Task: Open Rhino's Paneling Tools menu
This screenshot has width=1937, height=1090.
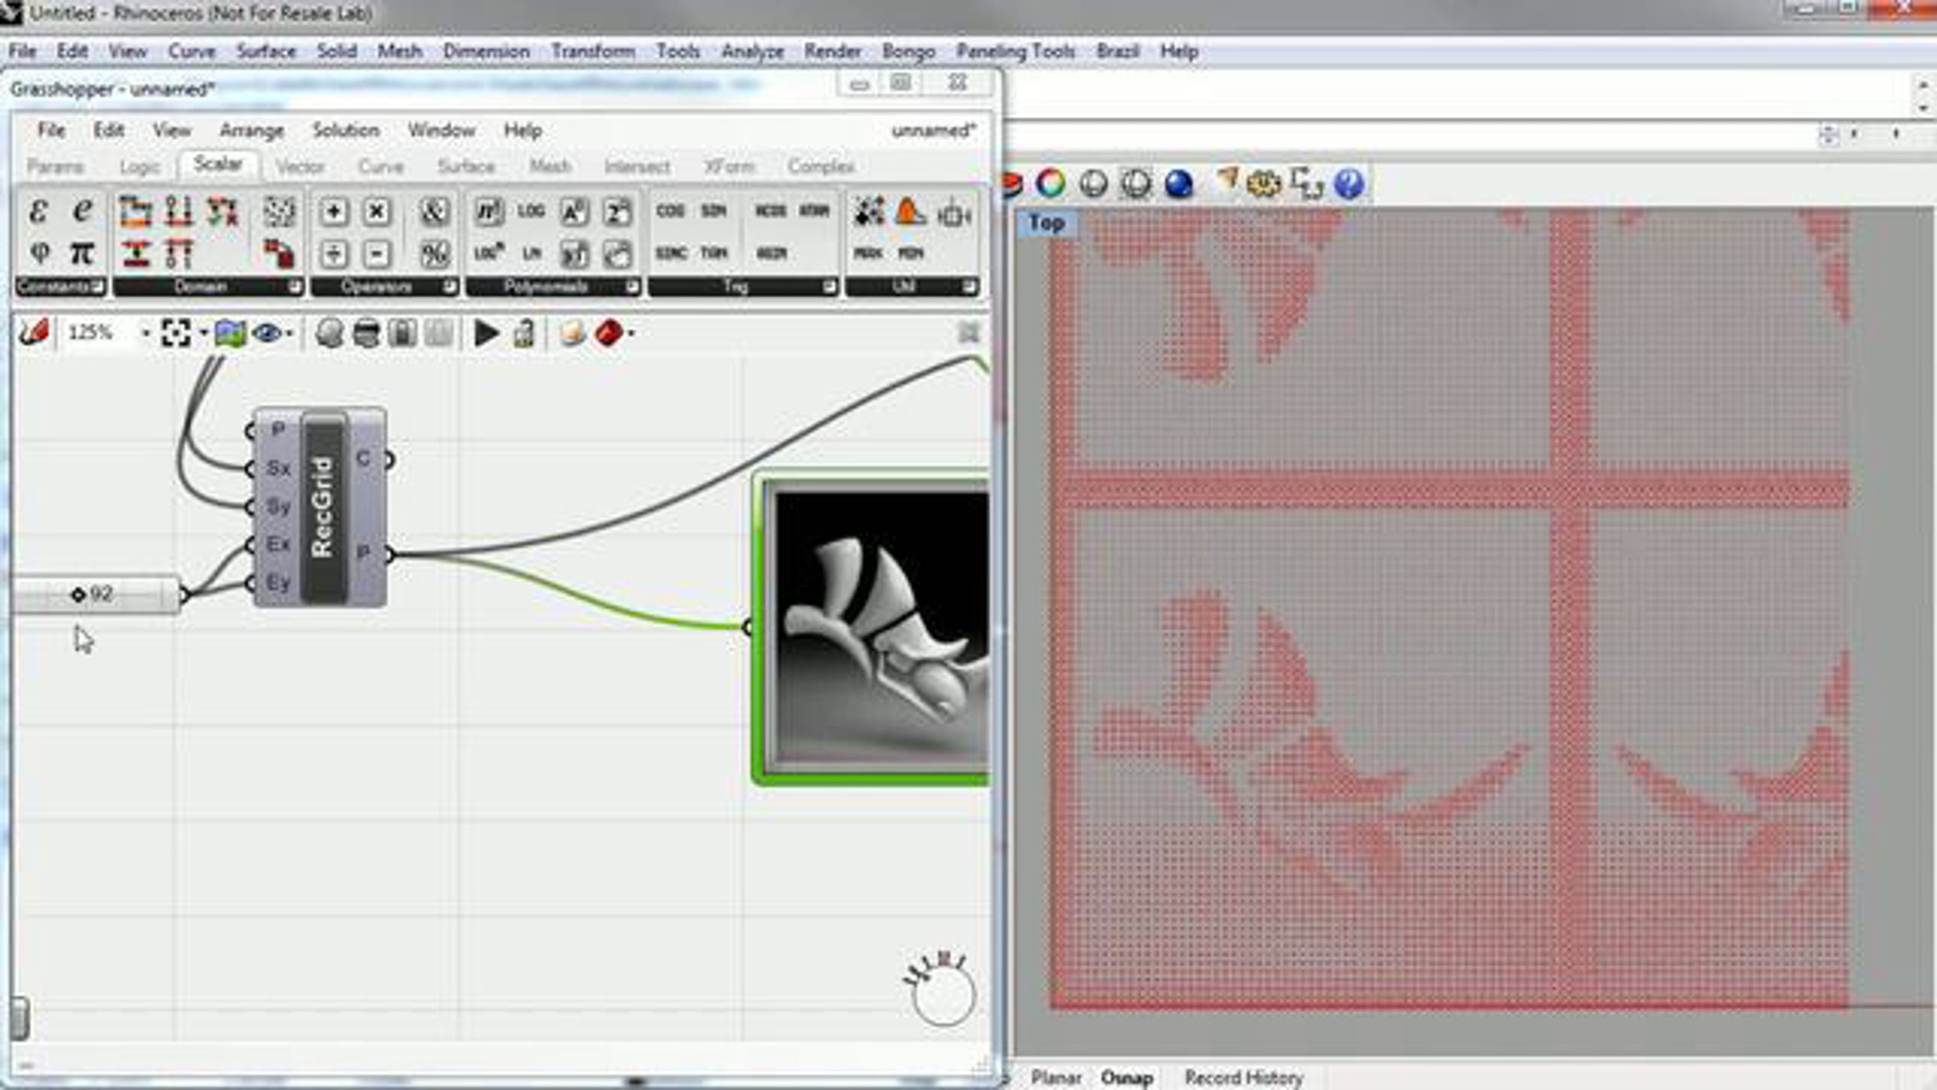Action: tap(1015, 51)
